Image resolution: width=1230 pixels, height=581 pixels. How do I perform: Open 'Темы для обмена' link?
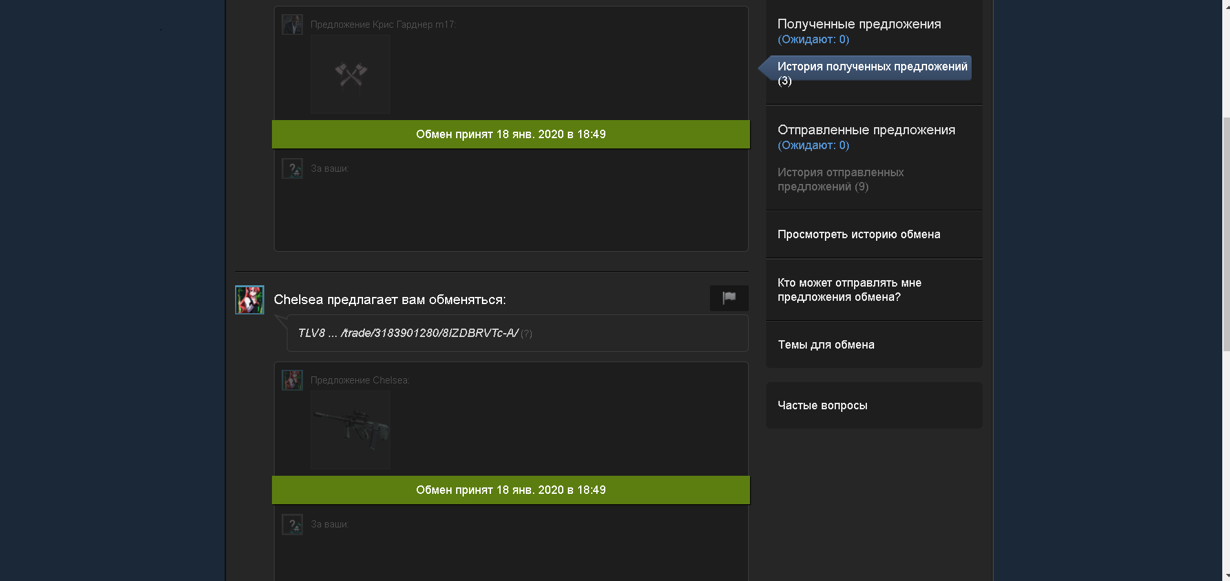[826, 345]
